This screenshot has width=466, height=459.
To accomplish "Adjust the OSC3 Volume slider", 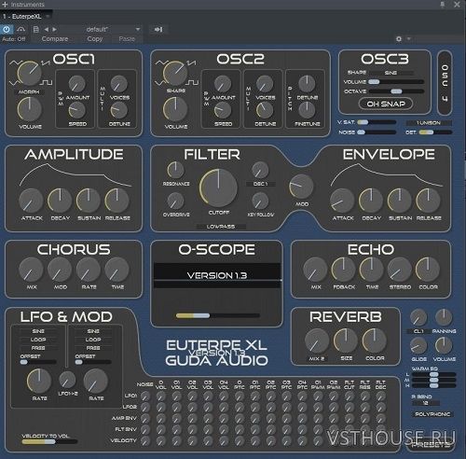I will [x=396, y=82].
